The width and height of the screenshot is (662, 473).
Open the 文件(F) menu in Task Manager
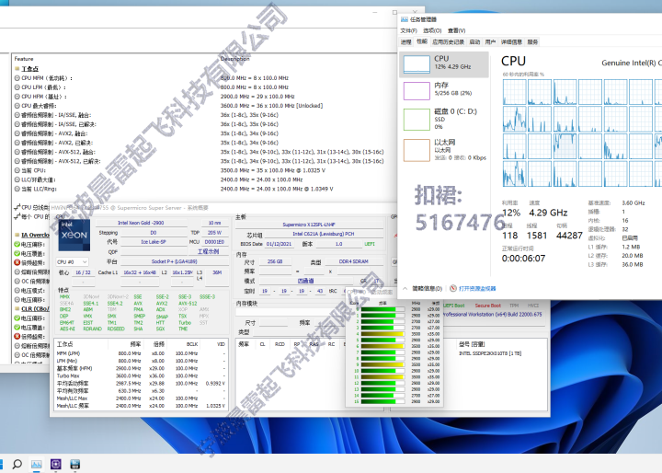[408, 30]
